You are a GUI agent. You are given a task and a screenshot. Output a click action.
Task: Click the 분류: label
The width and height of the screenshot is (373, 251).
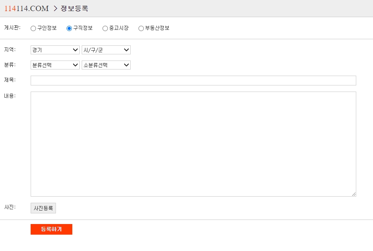point(10,65)
